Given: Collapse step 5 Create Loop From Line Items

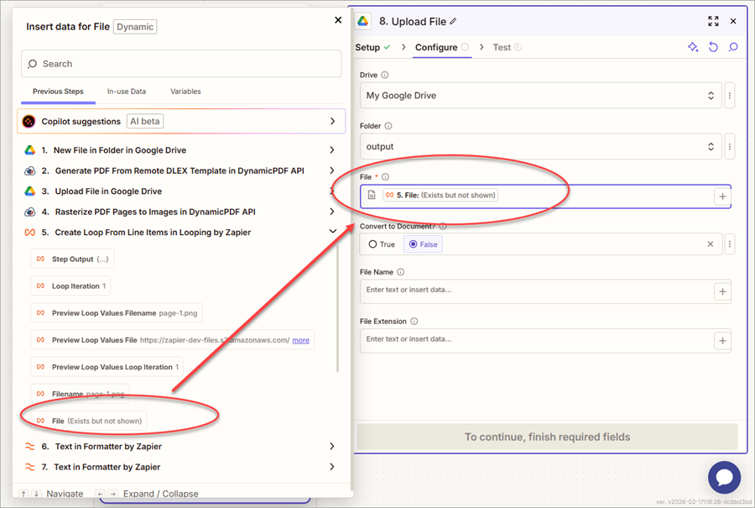Looking at the screenshot, I should [x=332, y=232].
